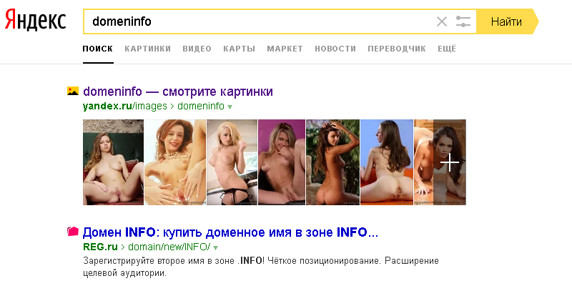
Task: Open advanced search settings sliders icon
Action: point(463,21)
